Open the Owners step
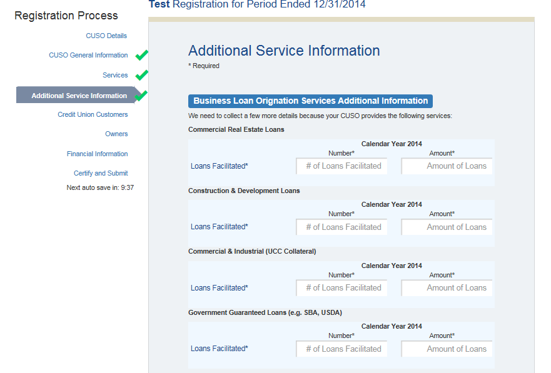This screenshot has width=551, height=373. coord(116,134)
